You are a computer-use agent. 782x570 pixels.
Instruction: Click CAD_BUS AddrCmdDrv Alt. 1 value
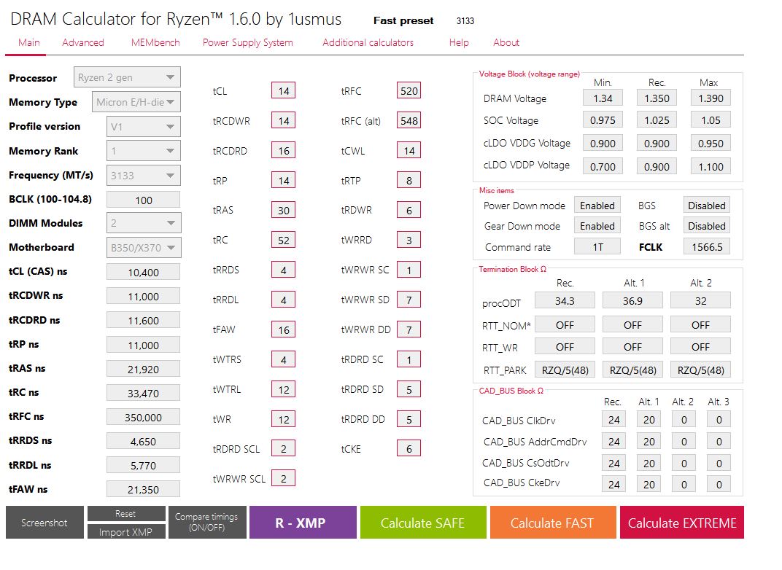649,442
